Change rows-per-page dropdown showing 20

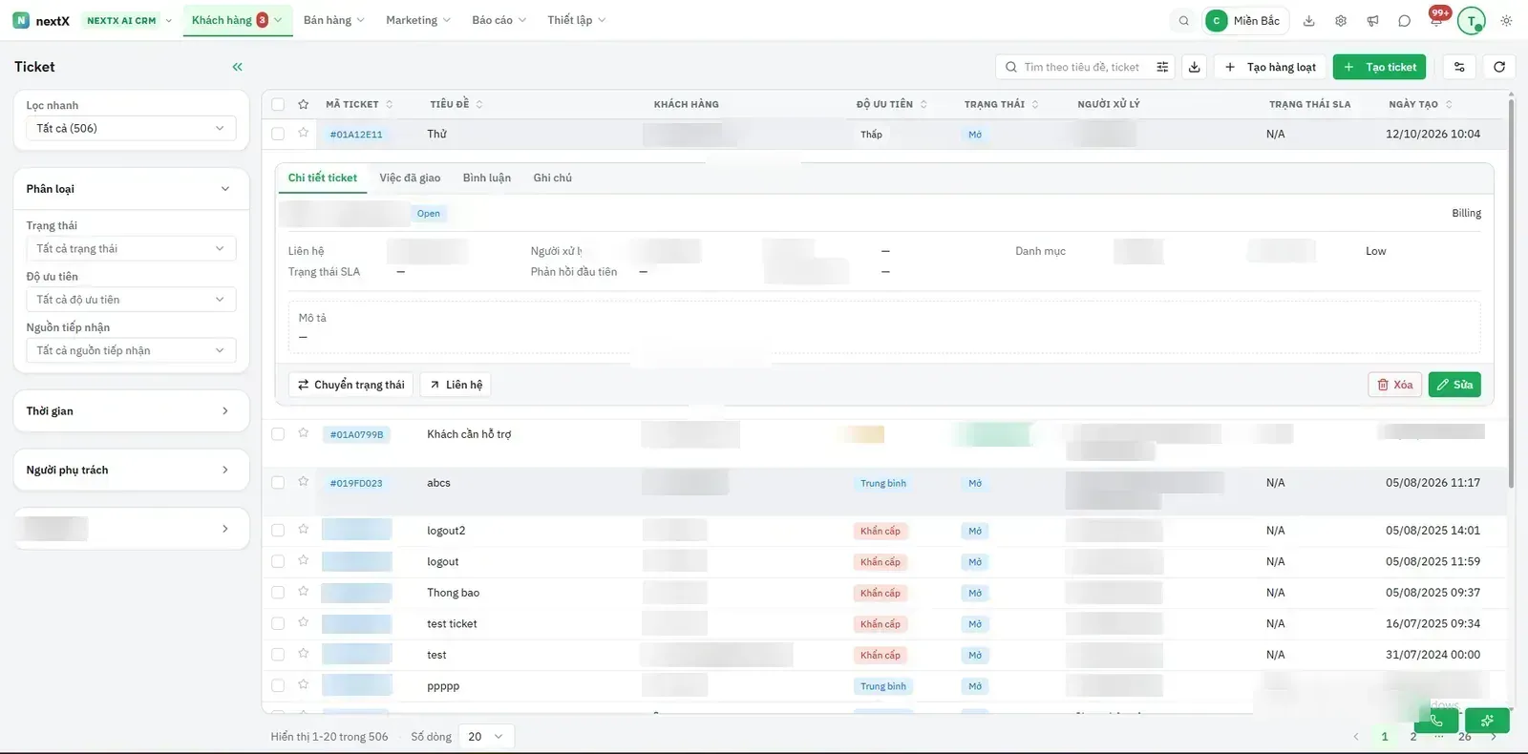tap(486, 737)
